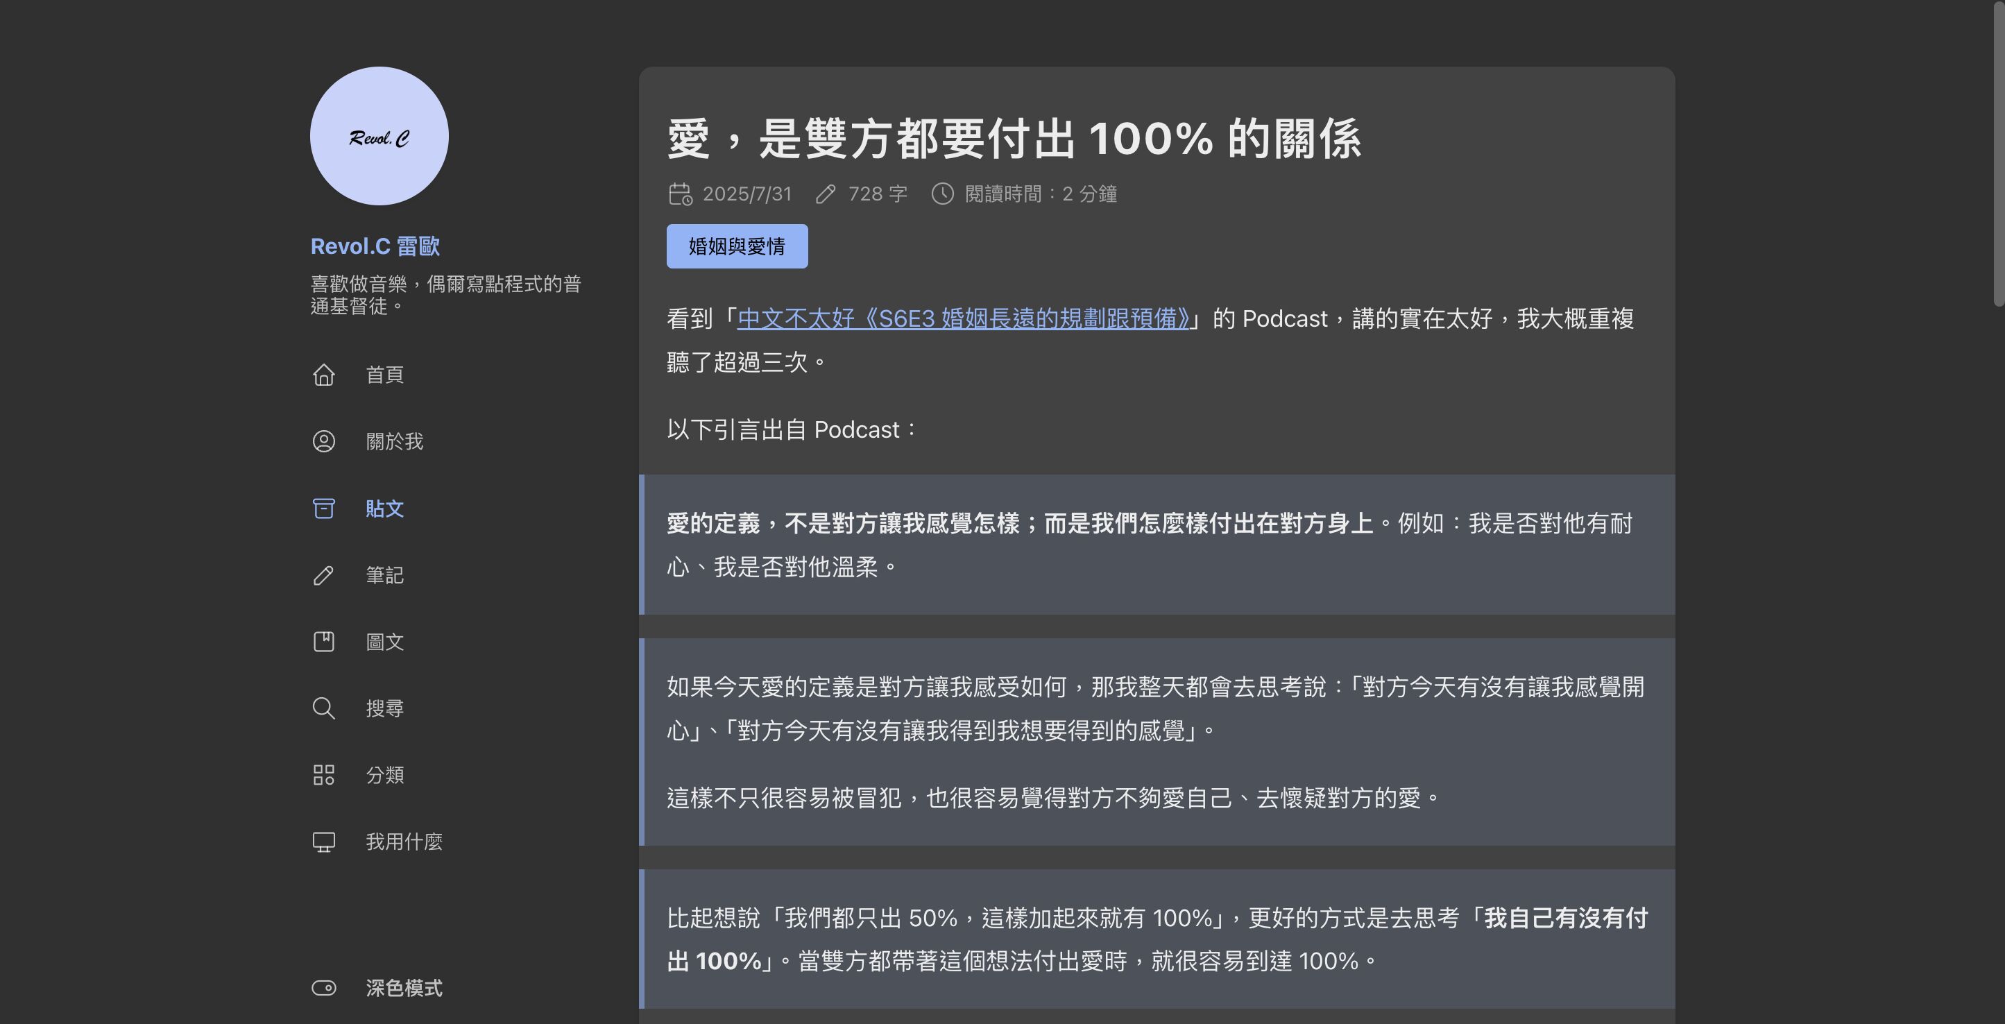Toggle the 深色模式 switch icon
The width and height of the screenshot is (2005, 1024).
click(324, 987)
